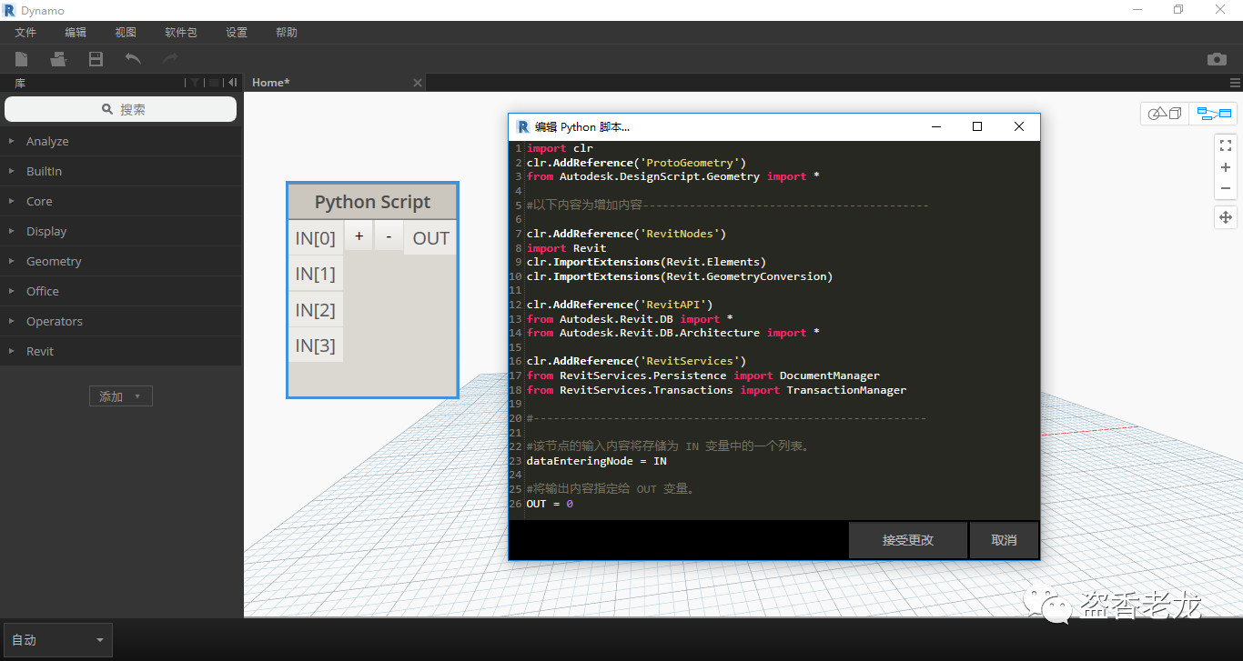Viewport: 1243px width, 661px height.
Task: Click the library 搜索 search field
Action: [121, 109]
